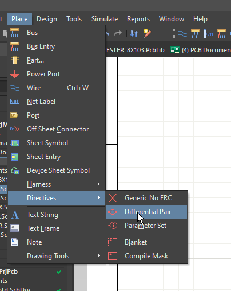
Task: Click the Text Frame icon
Action: 15,228
